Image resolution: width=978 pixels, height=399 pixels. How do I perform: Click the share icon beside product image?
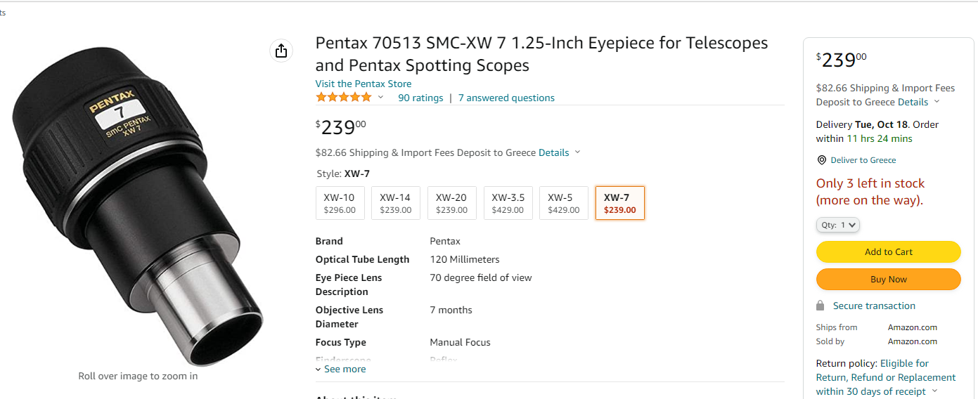pyautogui.click(x=281, y=51)
